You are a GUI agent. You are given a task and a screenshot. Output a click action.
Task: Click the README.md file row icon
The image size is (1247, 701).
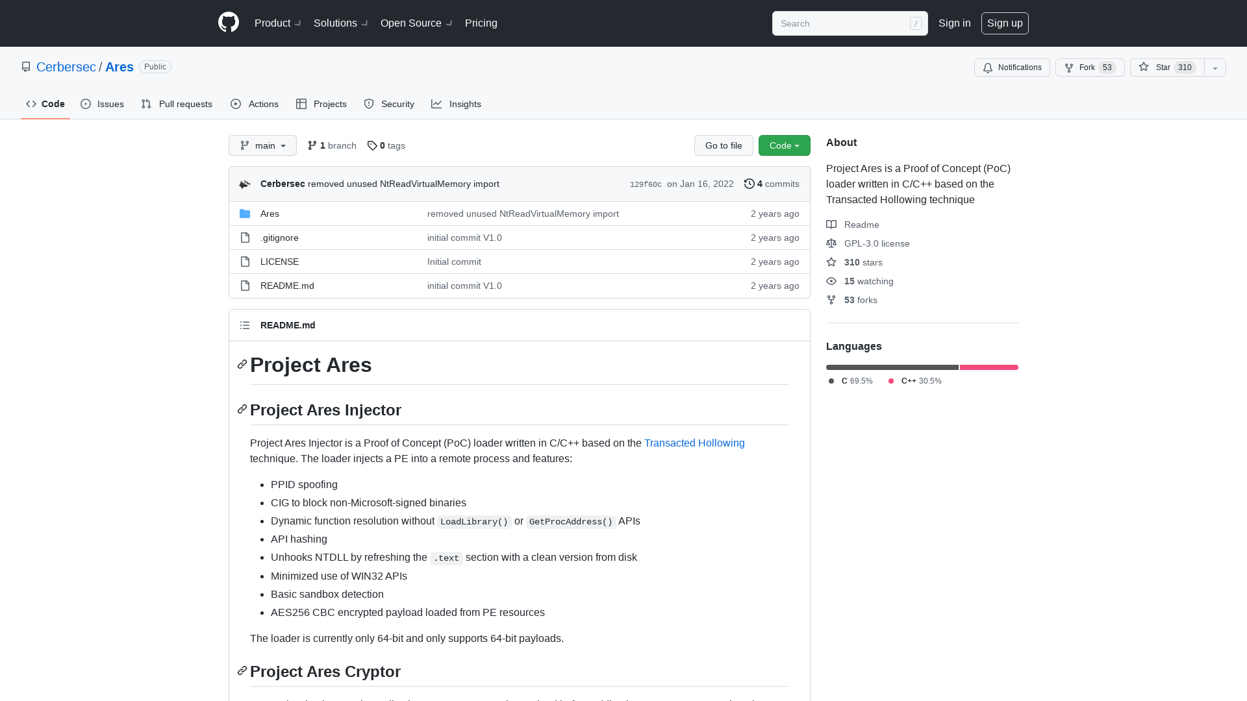tap(245, 286)
